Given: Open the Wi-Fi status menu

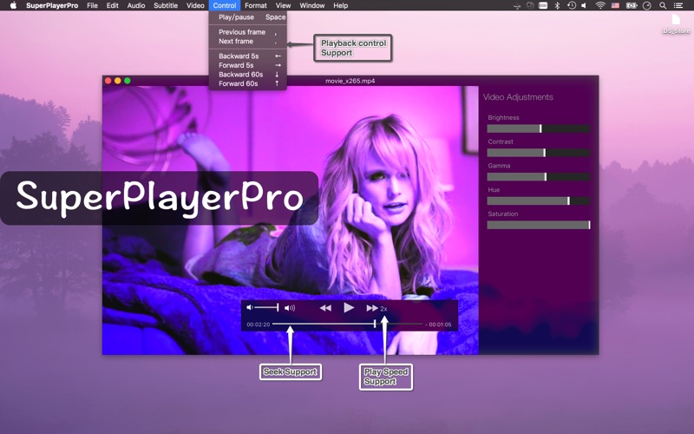Looking at the screenshot, I should click(600, 5).
